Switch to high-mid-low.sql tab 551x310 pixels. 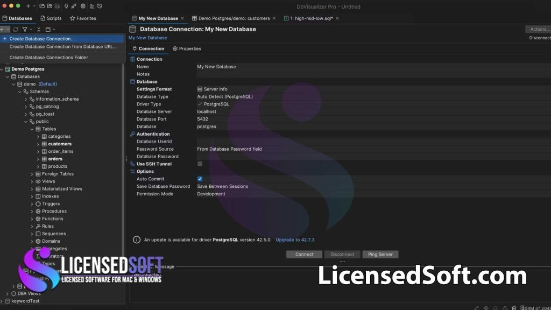point(308,18)
